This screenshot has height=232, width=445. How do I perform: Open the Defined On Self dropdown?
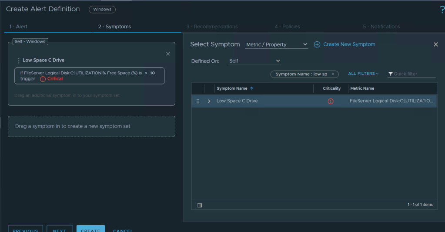[x=254, y=61]
